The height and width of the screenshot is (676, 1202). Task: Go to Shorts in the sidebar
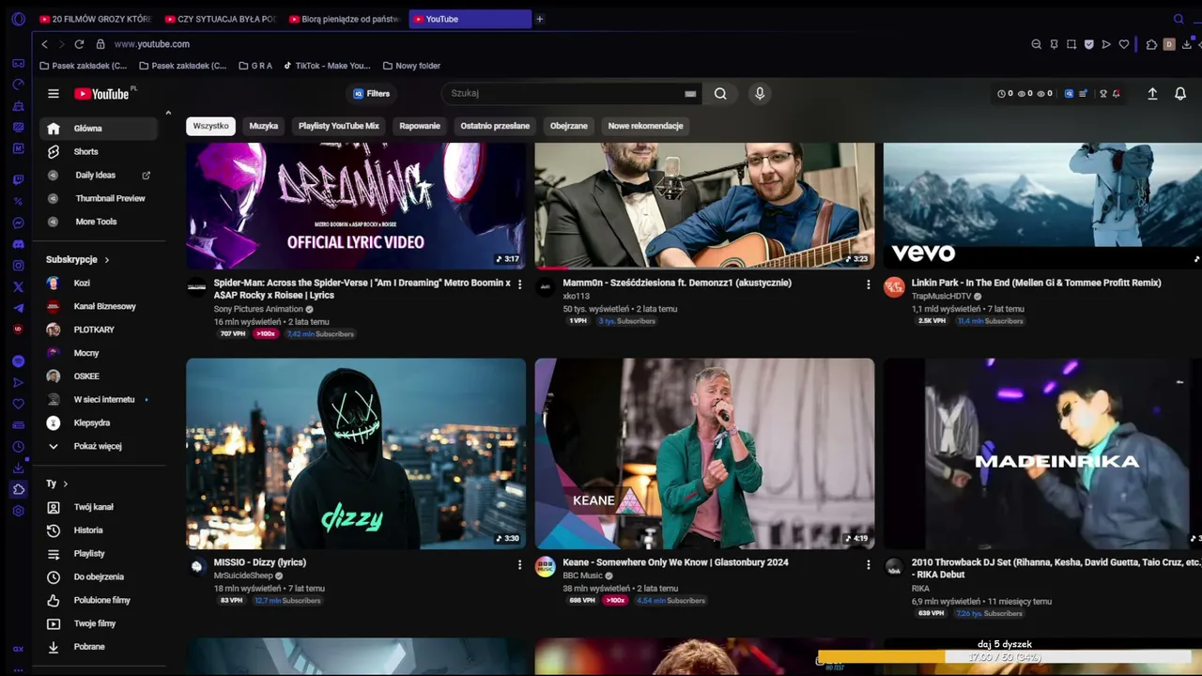pos(98,151)
